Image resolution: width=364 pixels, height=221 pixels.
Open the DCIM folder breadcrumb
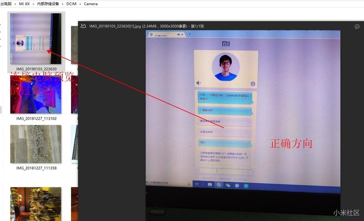(x=71, y=4)
